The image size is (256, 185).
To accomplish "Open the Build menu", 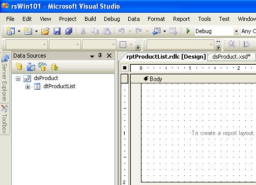I will pos(90,19).
